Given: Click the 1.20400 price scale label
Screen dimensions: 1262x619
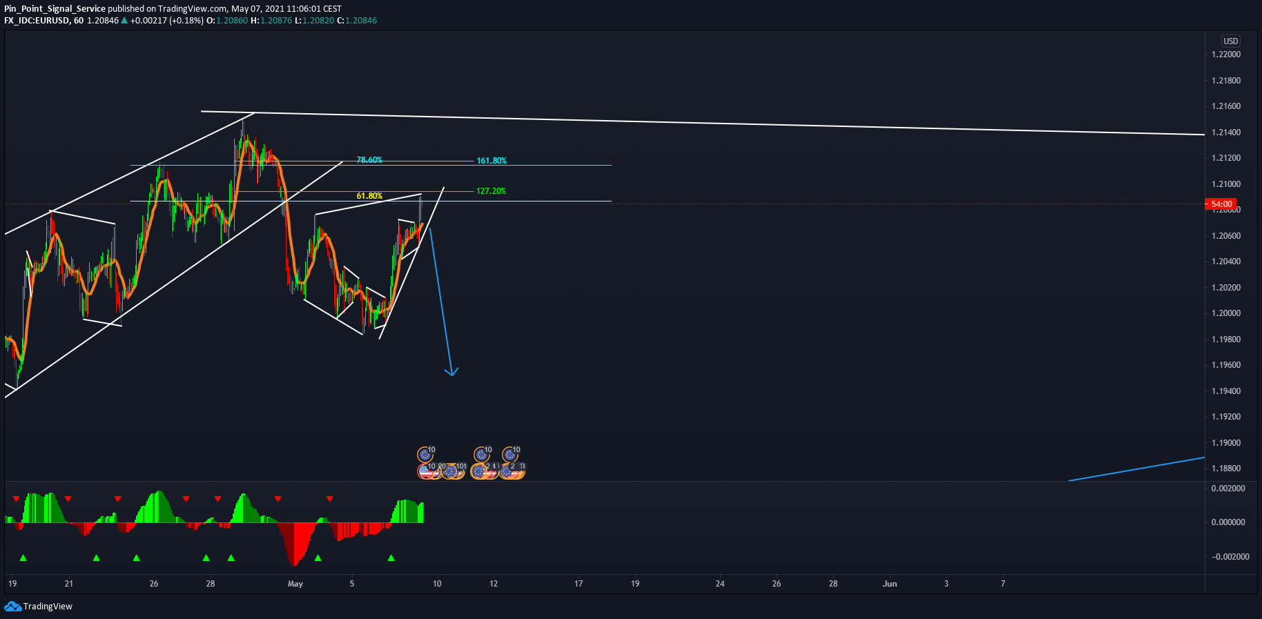Looking at the screenshot, I should click(x=1226, y=262).
